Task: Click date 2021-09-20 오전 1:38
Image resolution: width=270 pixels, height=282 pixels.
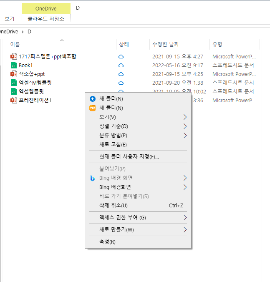Action: [178, 83]
